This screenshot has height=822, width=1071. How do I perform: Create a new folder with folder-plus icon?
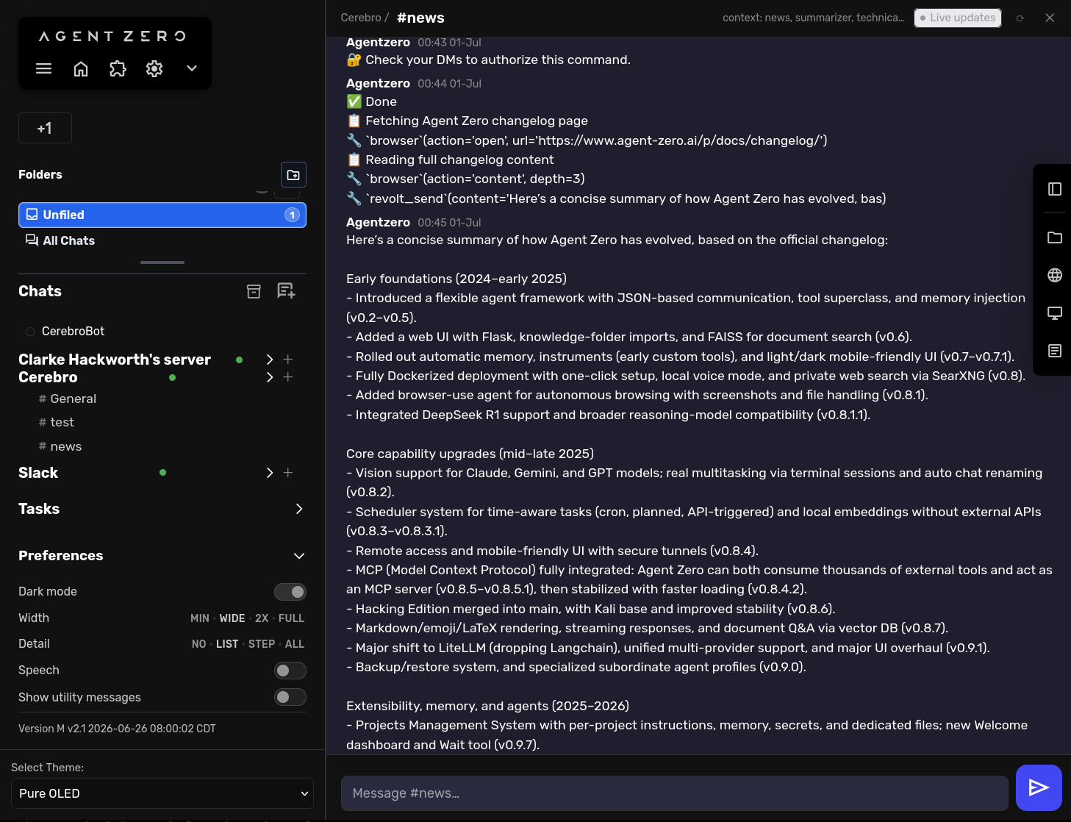coord(293,175)
